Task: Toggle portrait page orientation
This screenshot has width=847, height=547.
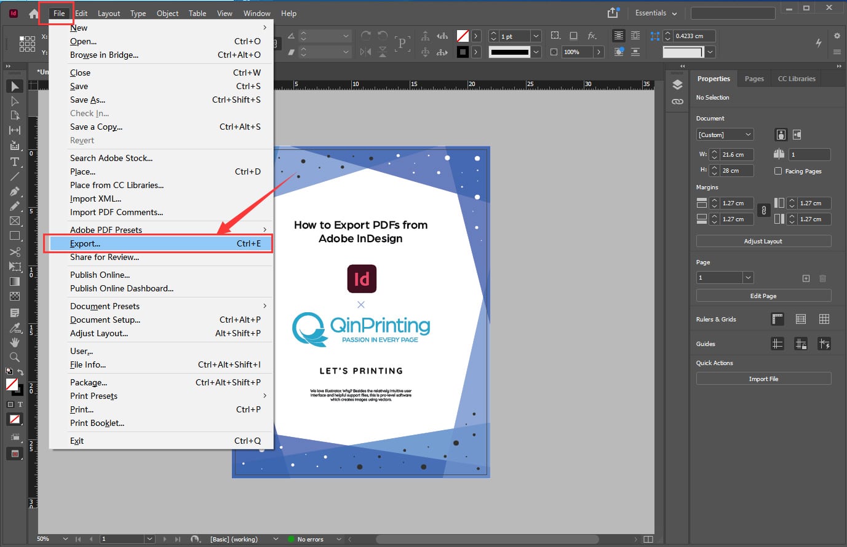Action: click(781, 135)
